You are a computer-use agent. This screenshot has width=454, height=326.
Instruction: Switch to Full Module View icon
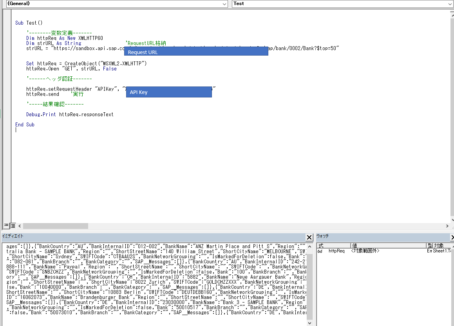(x=13, y=226)
